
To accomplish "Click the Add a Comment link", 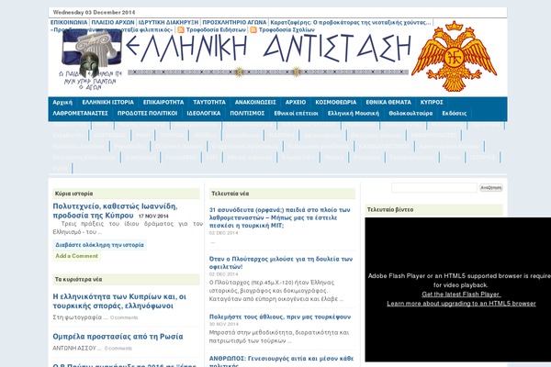I will [76, 256].
